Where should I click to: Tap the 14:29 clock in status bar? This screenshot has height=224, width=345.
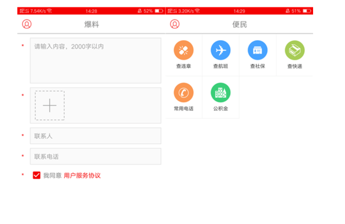239,11
